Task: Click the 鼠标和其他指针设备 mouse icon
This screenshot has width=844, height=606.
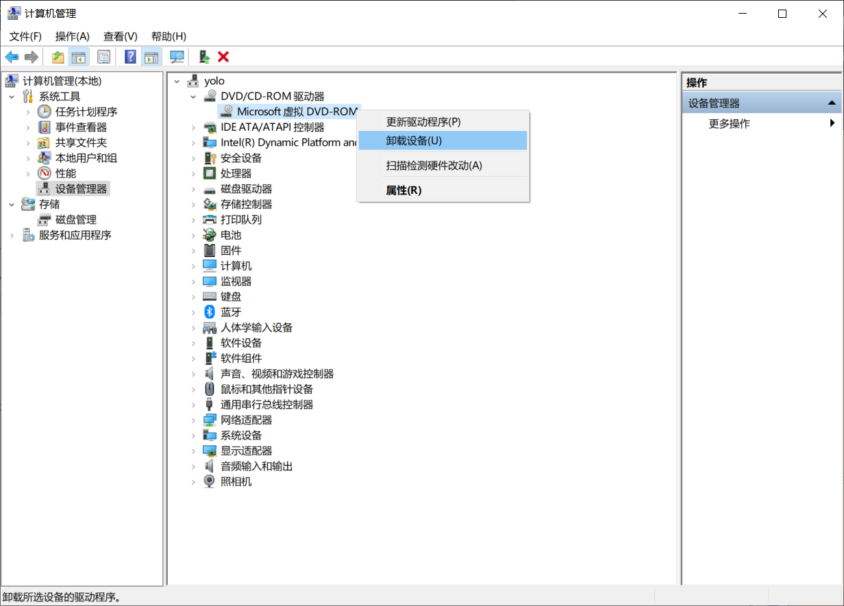Action: [210, 389]
